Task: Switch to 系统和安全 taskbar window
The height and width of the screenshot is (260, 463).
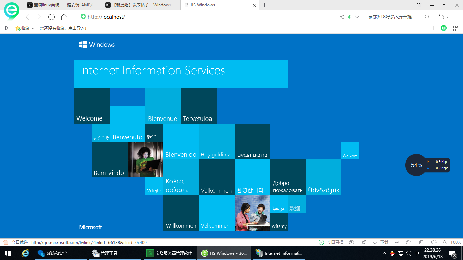Action: [x=61, y=253]
